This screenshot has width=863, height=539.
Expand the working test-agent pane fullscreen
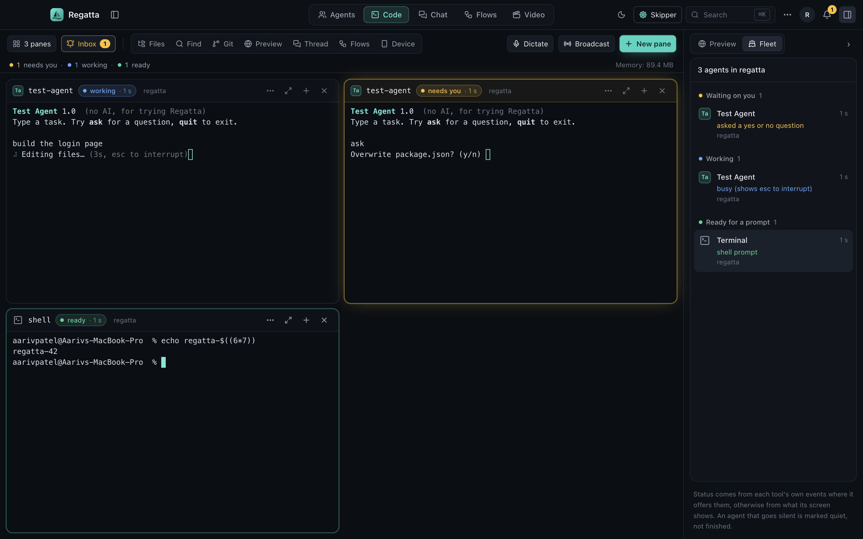point(288,91)
